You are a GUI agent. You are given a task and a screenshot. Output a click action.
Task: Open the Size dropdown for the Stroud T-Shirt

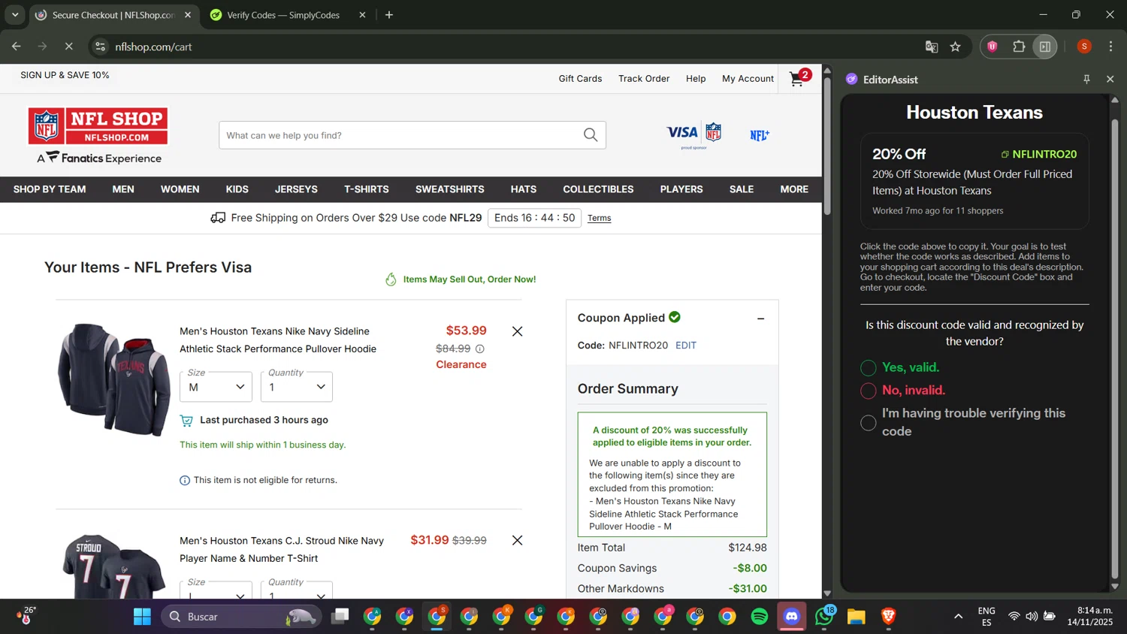click(x=216, y=590)
